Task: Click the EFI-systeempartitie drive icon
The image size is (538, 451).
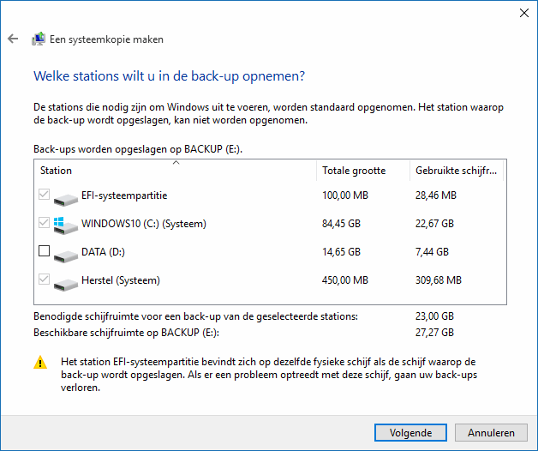Action: [66, 200]
